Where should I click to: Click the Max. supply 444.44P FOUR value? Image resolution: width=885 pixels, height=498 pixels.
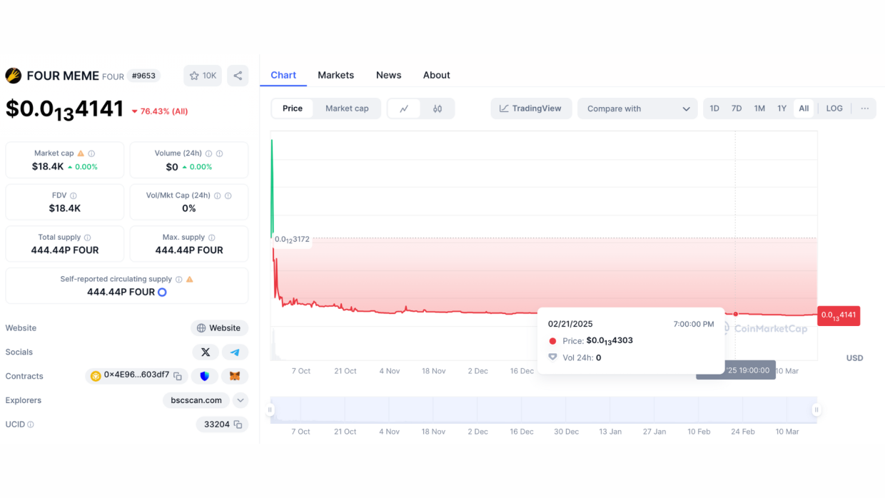[x=189, y=250]
